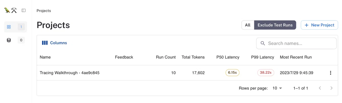Click the LangSmith parrot logo

pyautogui.click(x=11, y=11)
